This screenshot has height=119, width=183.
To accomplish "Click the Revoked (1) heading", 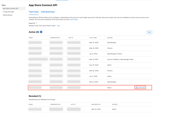I will coord(35,96).
